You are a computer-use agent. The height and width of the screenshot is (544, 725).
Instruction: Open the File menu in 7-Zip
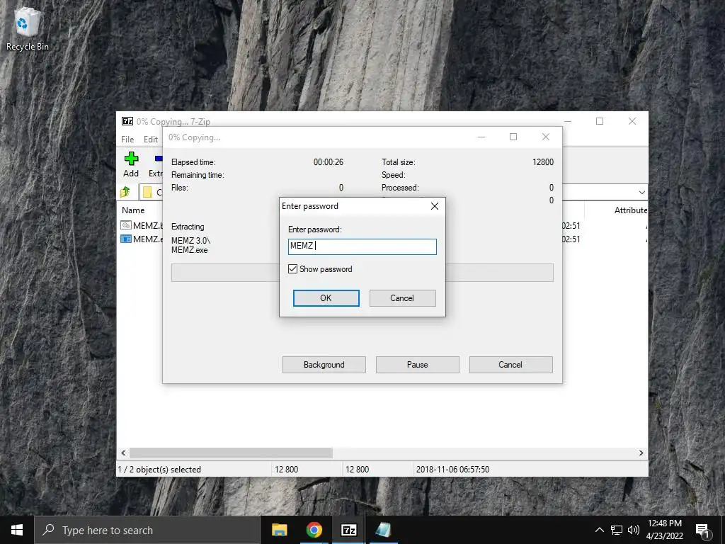[x=127, y=140]
